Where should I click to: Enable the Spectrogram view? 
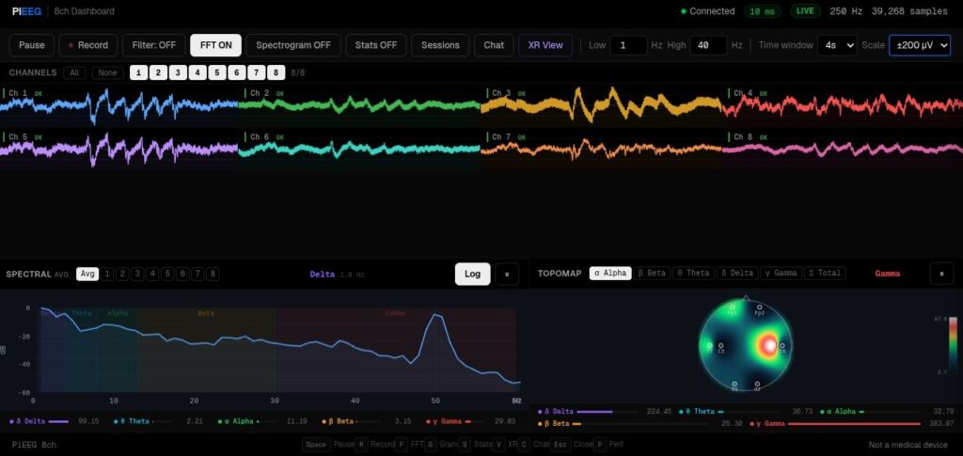(x=293, y=45)
